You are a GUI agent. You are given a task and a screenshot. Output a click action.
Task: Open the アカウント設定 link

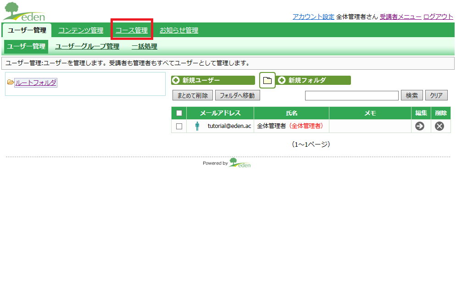click(x=313, y=17)
